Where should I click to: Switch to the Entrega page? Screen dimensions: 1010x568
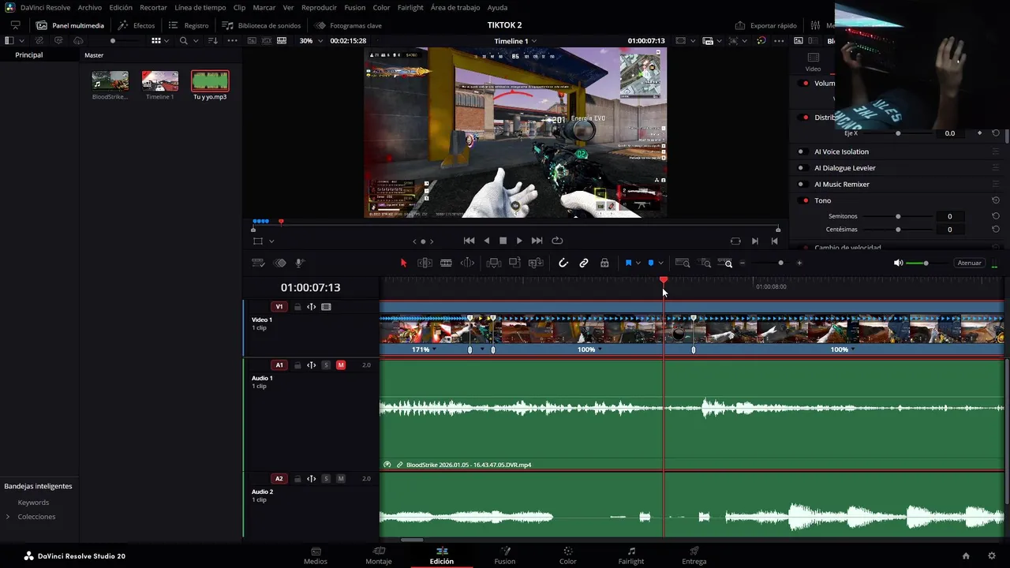click(694, 555)
